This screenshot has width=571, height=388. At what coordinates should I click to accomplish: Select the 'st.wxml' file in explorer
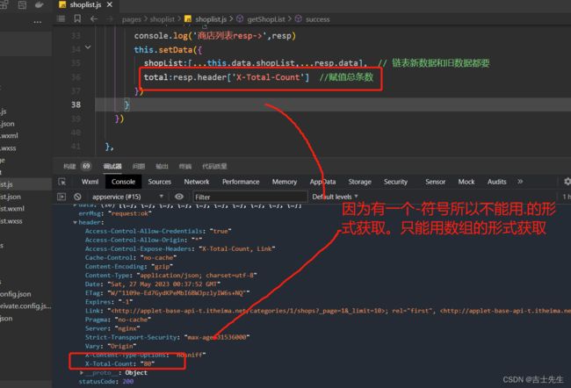click(x=12, y=209)
